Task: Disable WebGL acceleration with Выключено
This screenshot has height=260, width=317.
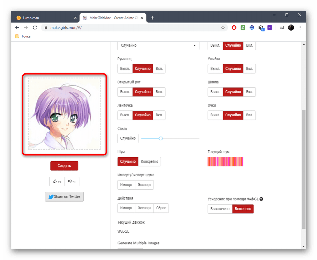Action: pos(220,209)
